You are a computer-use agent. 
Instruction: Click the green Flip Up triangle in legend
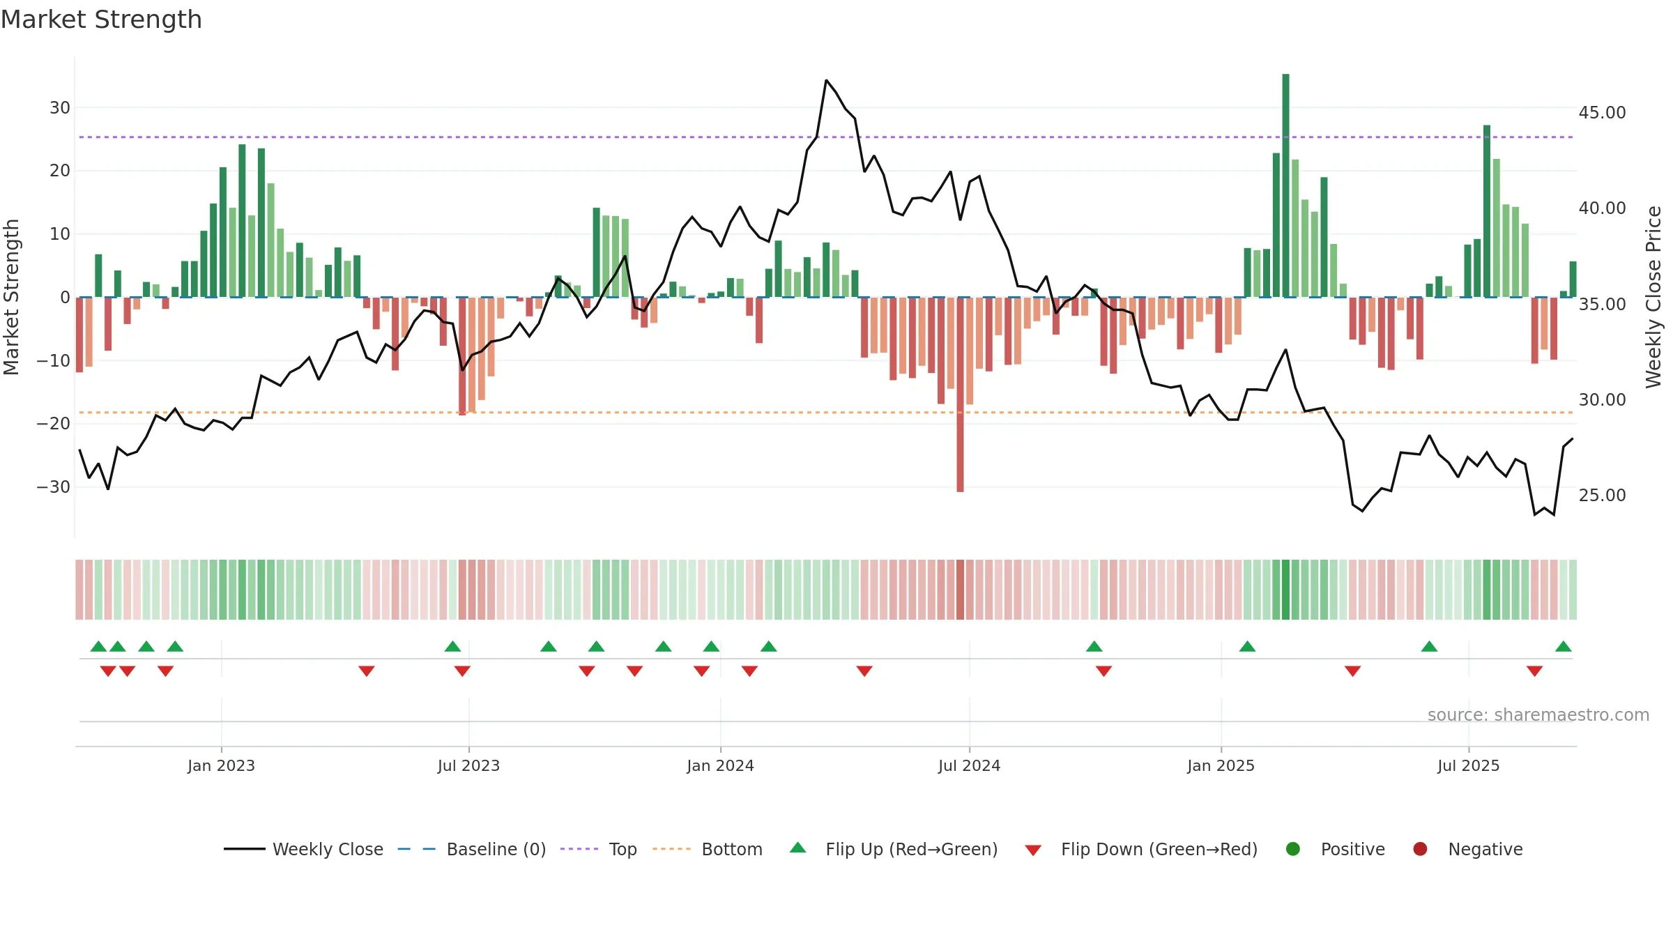(798, 848)
